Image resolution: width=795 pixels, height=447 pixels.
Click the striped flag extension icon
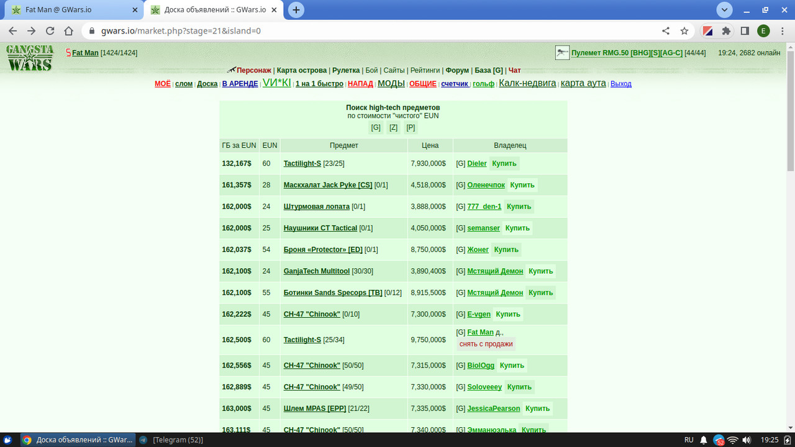point(707,30)
